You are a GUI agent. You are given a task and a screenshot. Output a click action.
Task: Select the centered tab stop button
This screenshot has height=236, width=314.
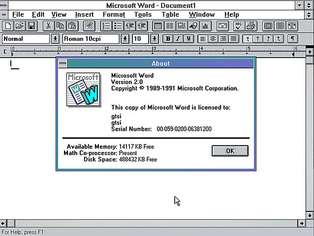pyautogui.click(x=258, y=39)
